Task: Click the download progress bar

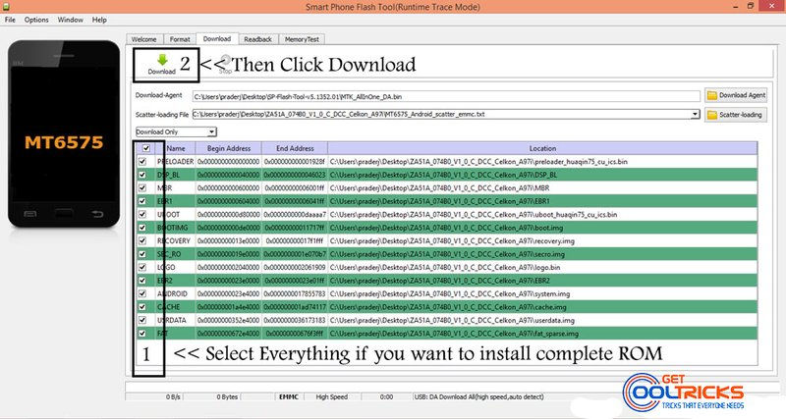Action: click(371, 386)
